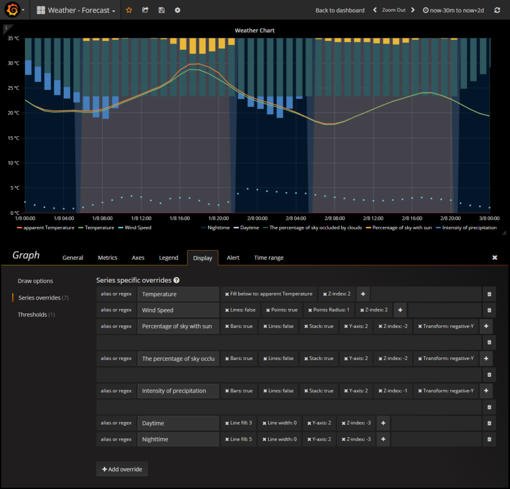Click Percentage of sky with sun legend color
The image size is (510, 489).
tap(368, 228)
